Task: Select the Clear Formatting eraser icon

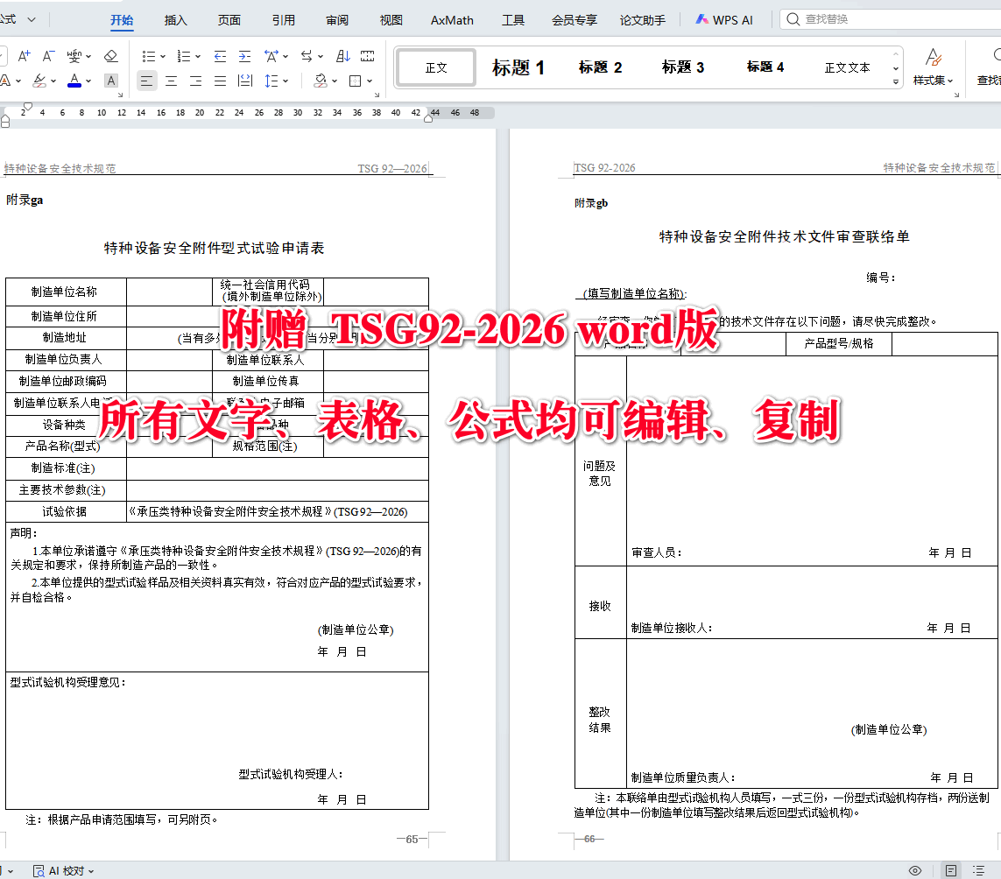Action: tap(111, 55)
